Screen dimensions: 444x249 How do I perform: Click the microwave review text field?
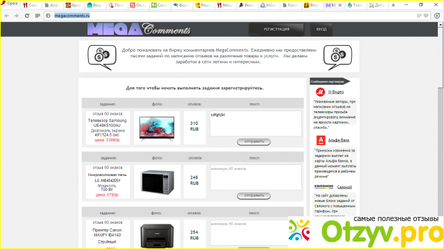coord(255,177)
